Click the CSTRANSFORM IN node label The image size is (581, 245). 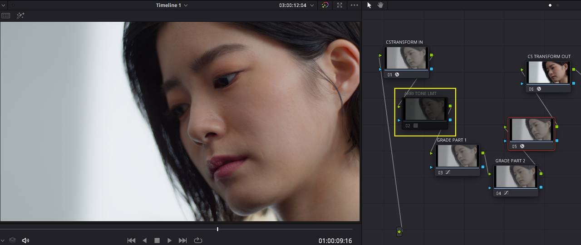click(x=404, y=42)
